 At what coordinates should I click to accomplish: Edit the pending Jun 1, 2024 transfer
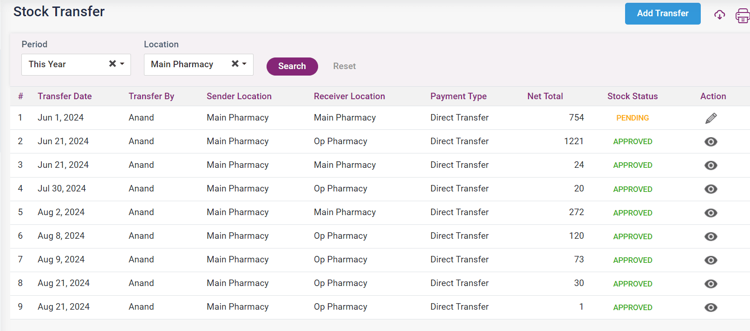711,118
